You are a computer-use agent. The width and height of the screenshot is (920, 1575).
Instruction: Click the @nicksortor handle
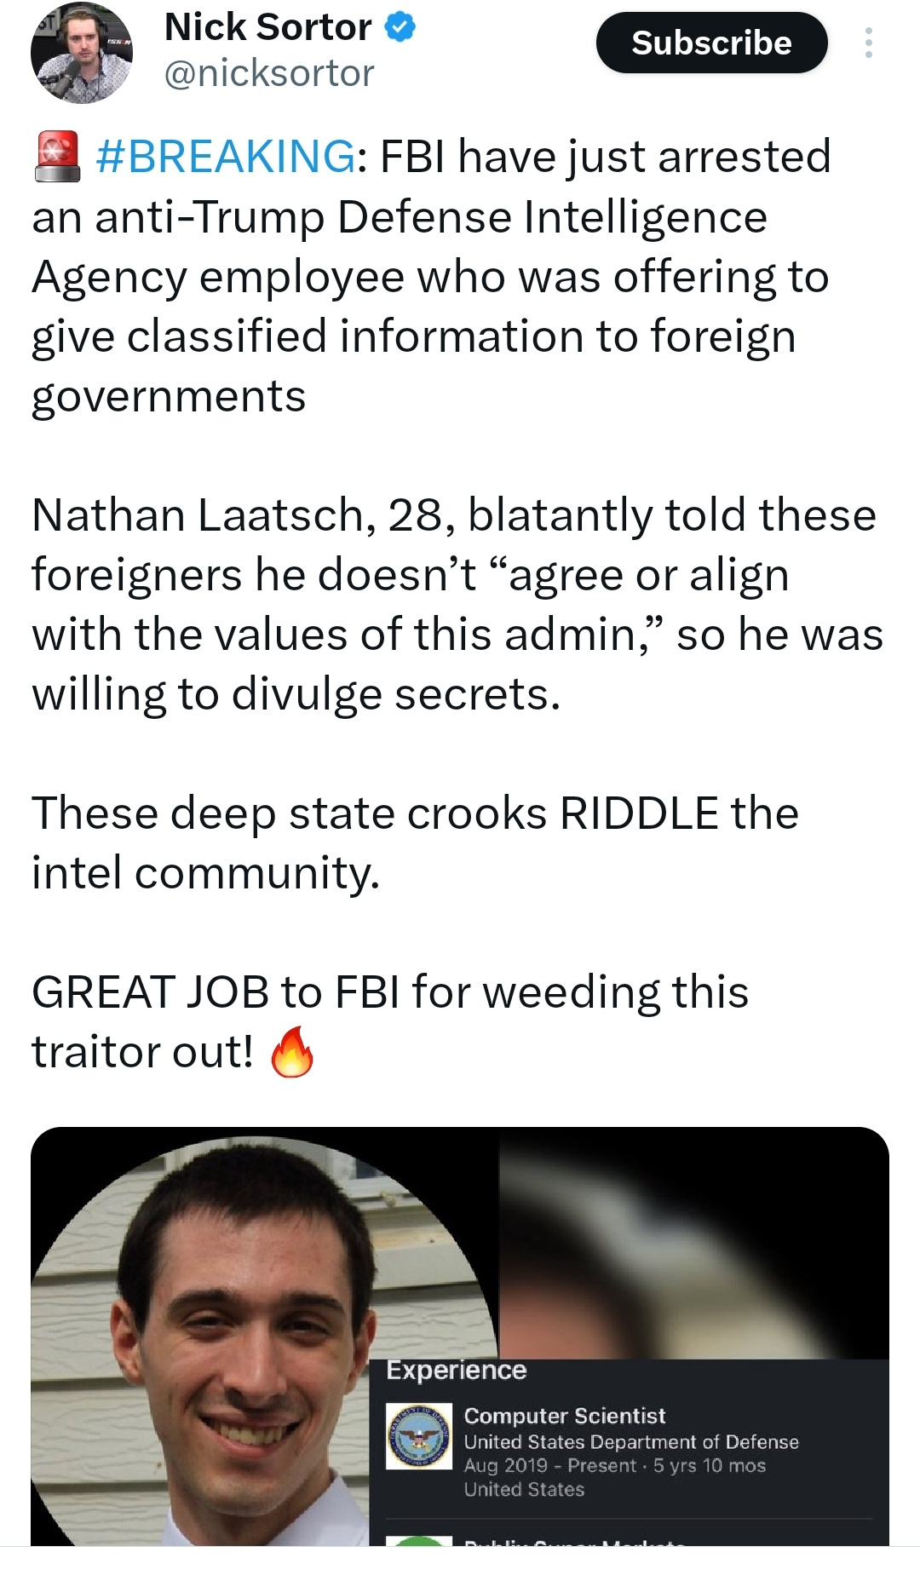click(268, 74)
